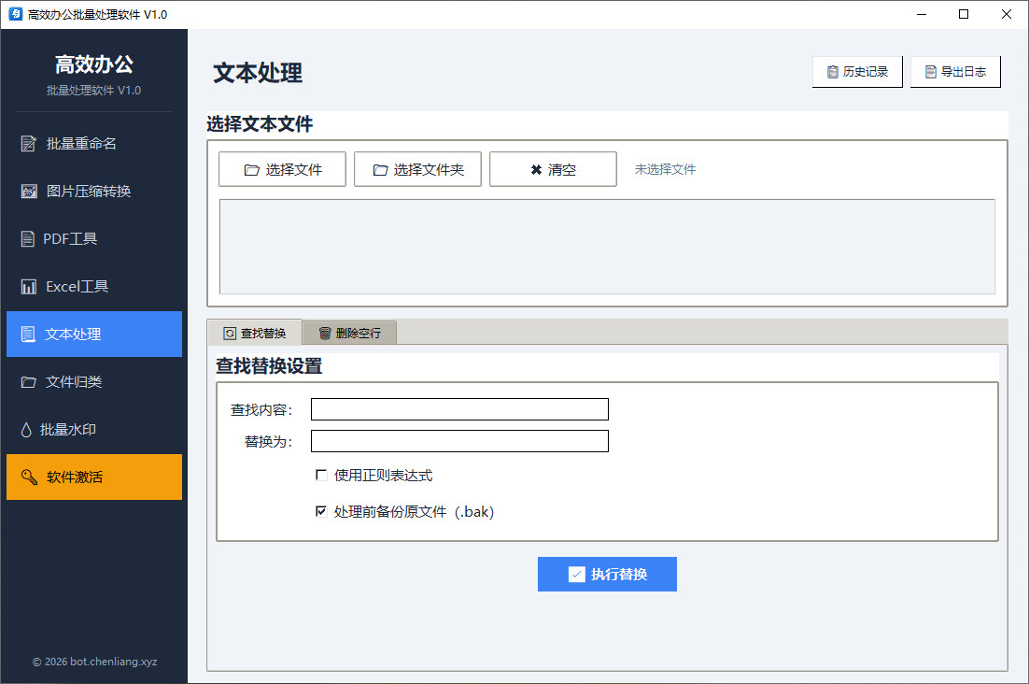
Task: Open 文件归类 module
Action: pyautogui.click(x=94, y=382)
